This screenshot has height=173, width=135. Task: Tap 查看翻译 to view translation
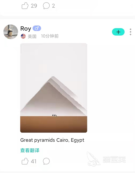pyautogui.click(x=30, y=150)
